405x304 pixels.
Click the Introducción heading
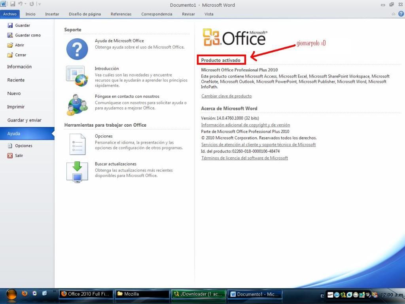coord(107,68)
